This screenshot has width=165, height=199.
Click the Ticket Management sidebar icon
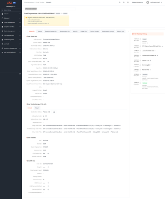point(2,22)
